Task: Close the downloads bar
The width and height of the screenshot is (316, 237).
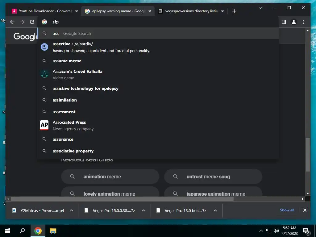Action: click(305, 210)
